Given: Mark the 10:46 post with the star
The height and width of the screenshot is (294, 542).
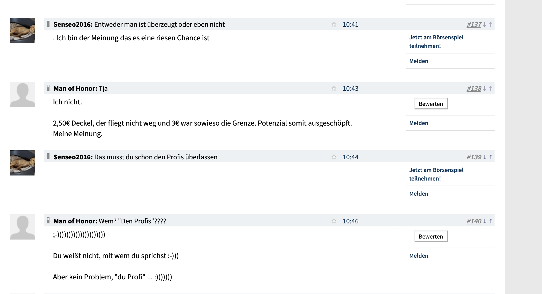Looking at the screenshot, I should [334, 221].
